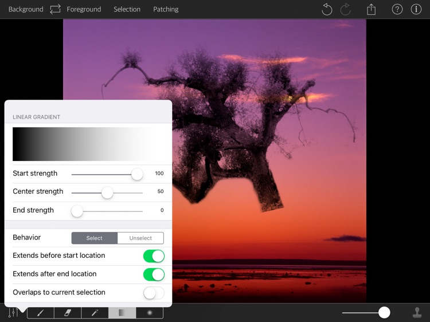
Task: Undo the last action
Action: pyautogui.click(x=327, y=9)
